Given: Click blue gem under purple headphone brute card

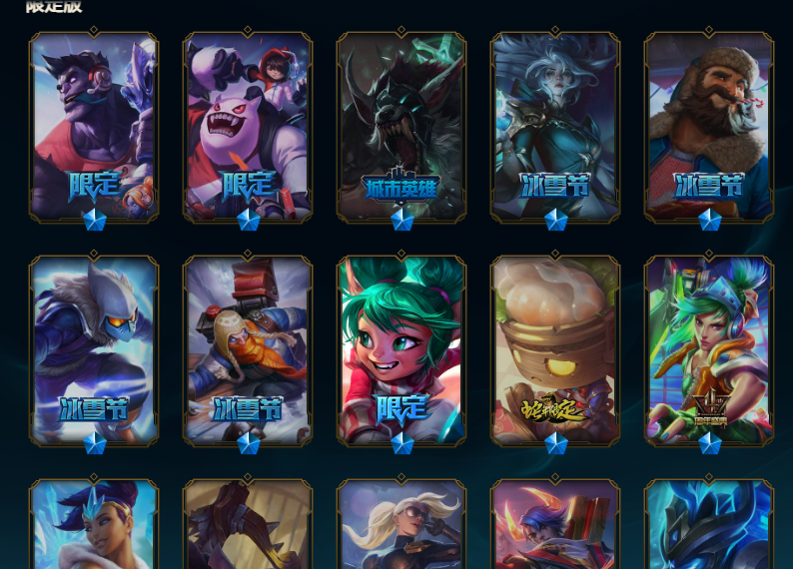Looking at the screenshot, I should point(94,220).
